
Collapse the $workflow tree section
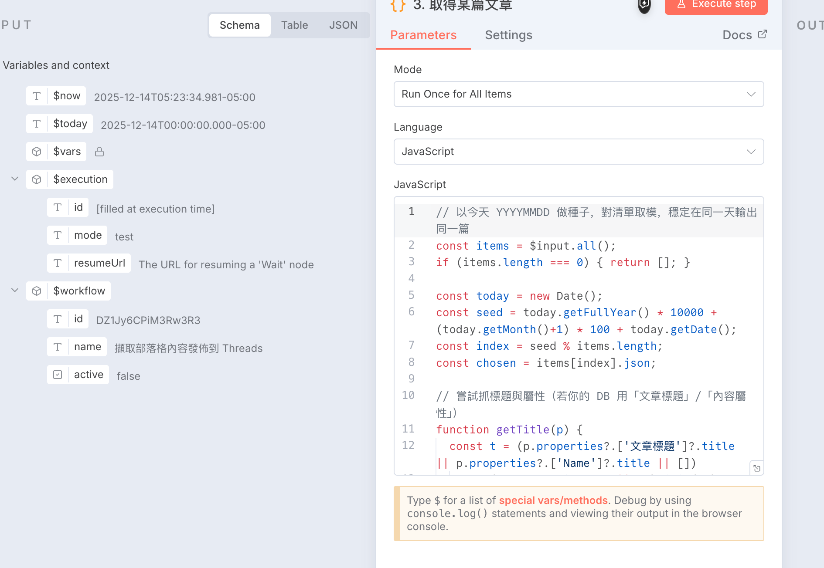(15, 291)
